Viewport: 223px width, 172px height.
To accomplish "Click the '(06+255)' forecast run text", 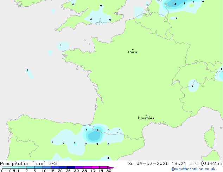I will (x=212, y=164).
